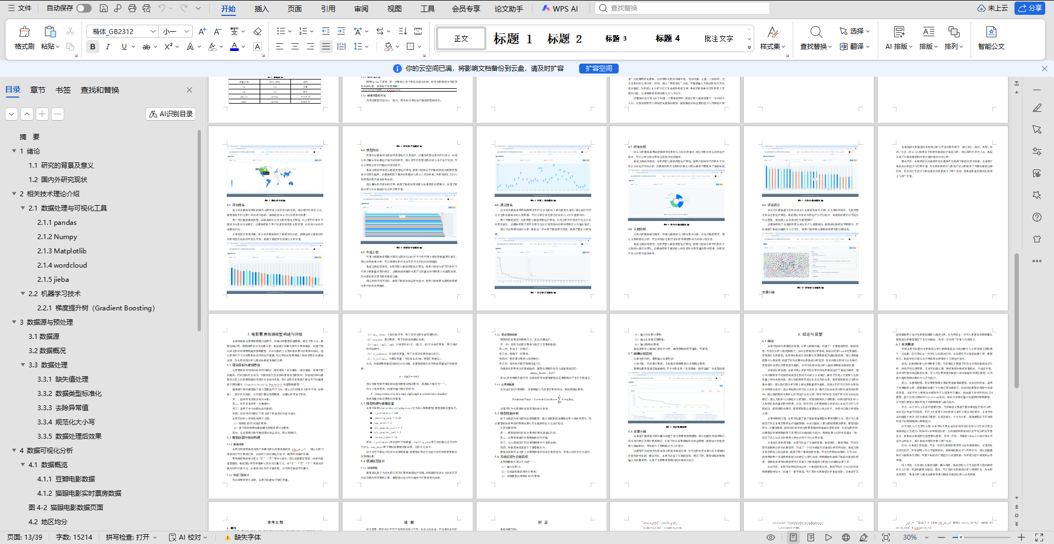This screenshot has height=544, width=1054.
Task: Toggle left alignment
Action: (279, 47)
